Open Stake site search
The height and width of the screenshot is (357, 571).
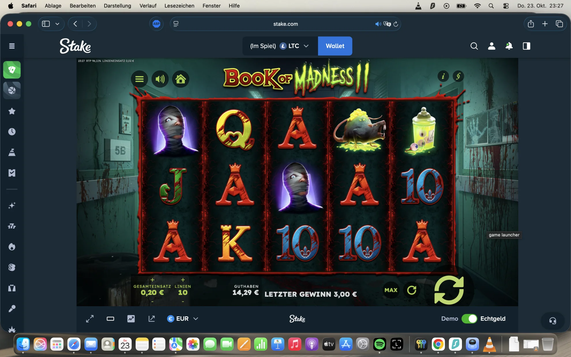474,46
